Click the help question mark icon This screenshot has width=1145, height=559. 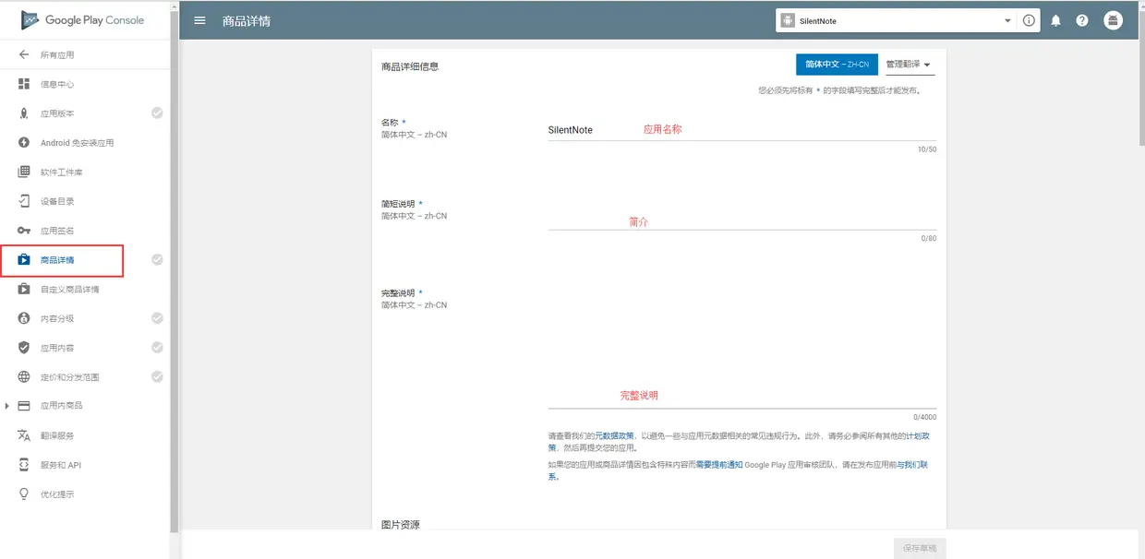point(1081,19)
